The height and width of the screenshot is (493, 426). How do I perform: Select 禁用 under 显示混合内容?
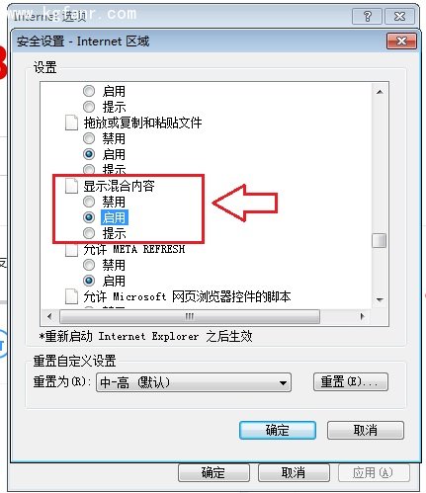(x=89, y=202)
